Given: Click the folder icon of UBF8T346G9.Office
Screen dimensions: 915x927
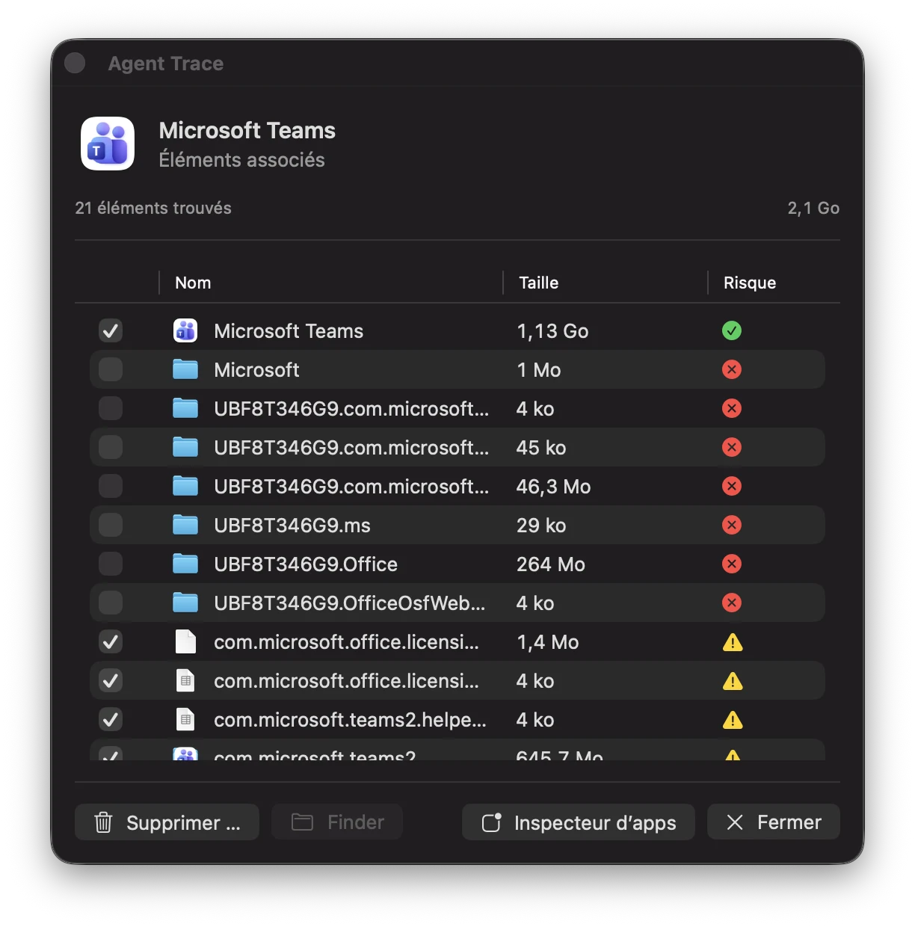Looking at the screenshot, I should [185, 564].
